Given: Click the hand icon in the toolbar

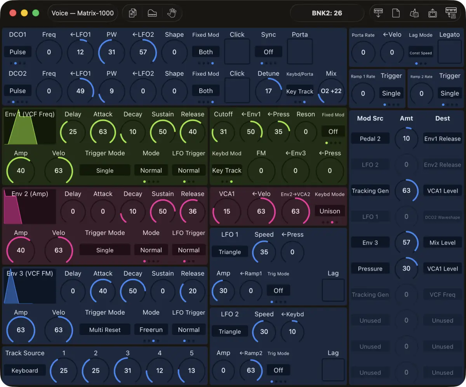Looking at the screenshot, I should pyautogui.click(x=172, y=13).
